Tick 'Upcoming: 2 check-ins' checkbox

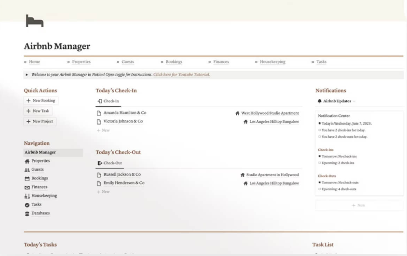coord(319,163)
